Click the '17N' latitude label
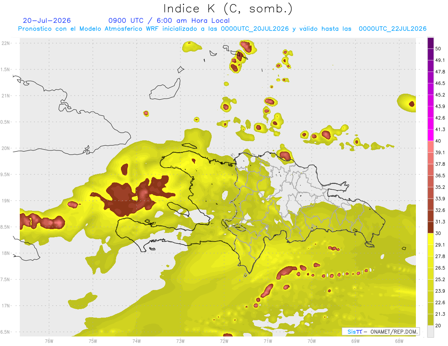Screen dimensions: 448x346 [6, 306]
